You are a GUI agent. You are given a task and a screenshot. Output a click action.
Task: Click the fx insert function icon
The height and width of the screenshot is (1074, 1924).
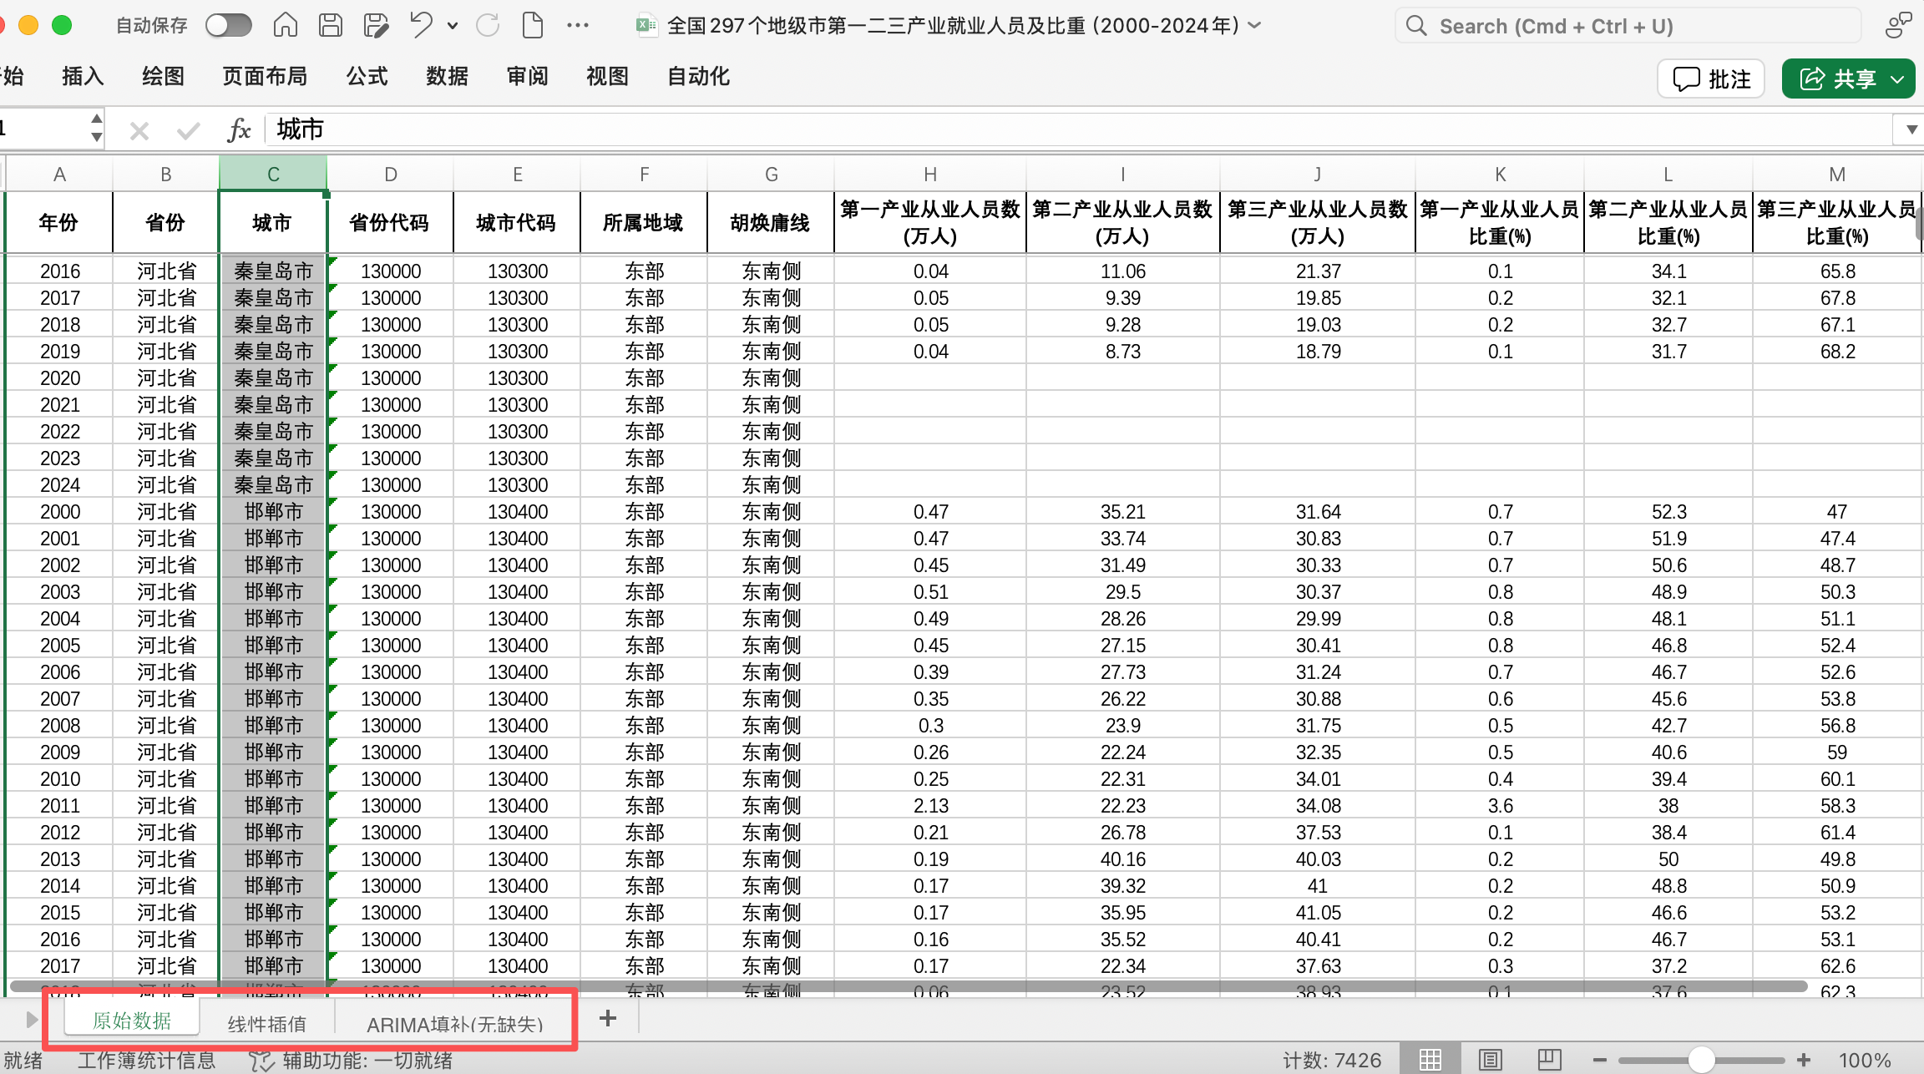[x=239, y=130]
